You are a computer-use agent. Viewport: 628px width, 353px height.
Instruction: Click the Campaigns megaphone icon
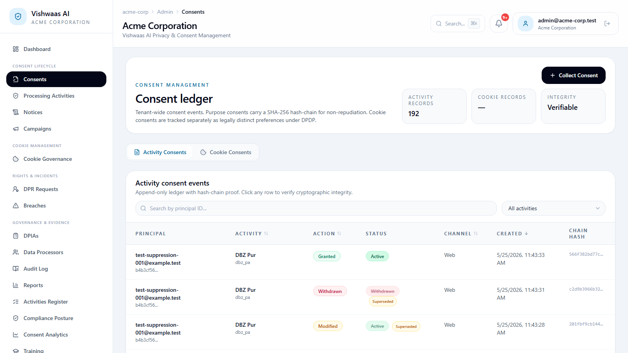pos(16,129)
